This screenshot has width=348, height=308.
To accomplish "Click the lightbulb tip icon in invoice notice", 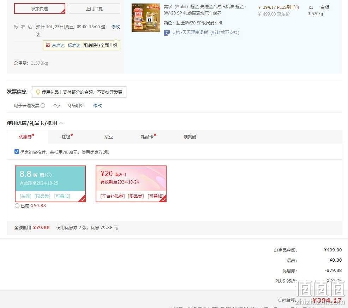I will (38, 92).
